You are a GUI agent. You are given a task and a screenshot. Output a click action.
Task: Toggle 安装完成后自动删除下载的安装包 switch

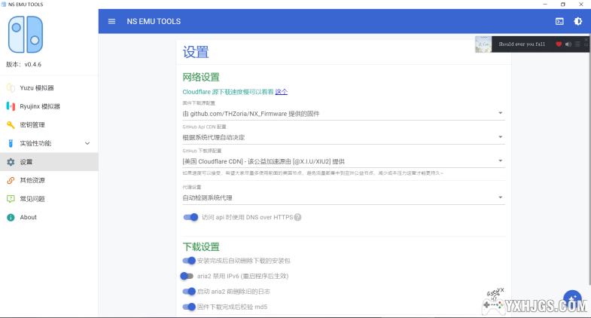click(x=189, y=261)
